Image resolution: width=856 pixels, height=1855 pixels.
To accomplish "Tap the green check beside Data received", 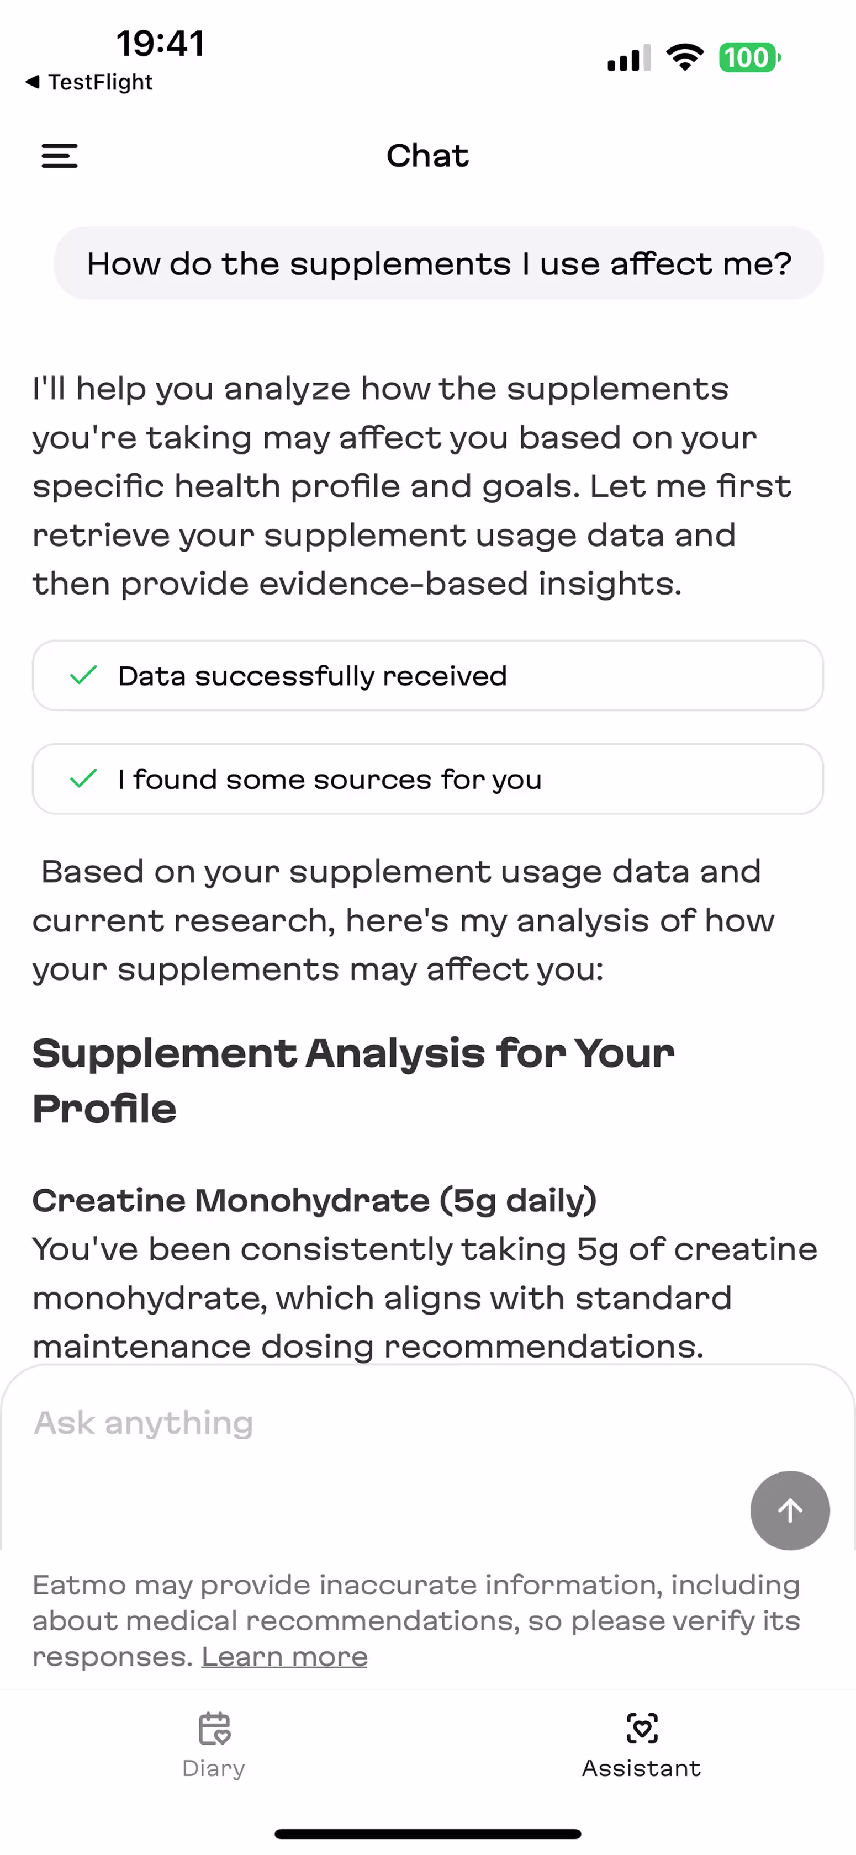I will coord(83,675).
